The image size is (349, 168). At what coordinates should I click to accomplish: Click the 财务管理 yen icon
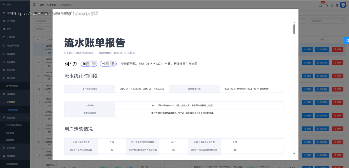[x=4, y=118]
